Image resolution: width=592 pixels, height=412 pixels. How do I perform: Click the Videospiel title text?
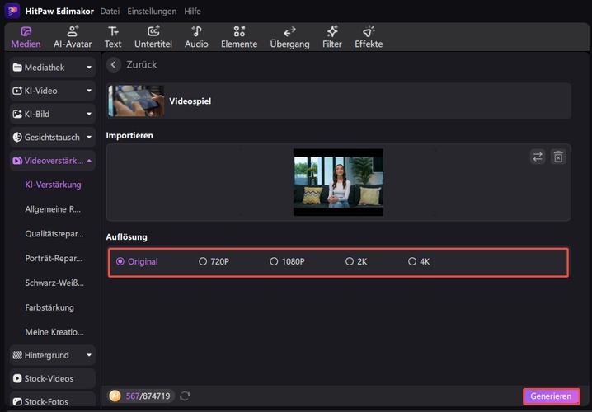(x=190, y=101)
